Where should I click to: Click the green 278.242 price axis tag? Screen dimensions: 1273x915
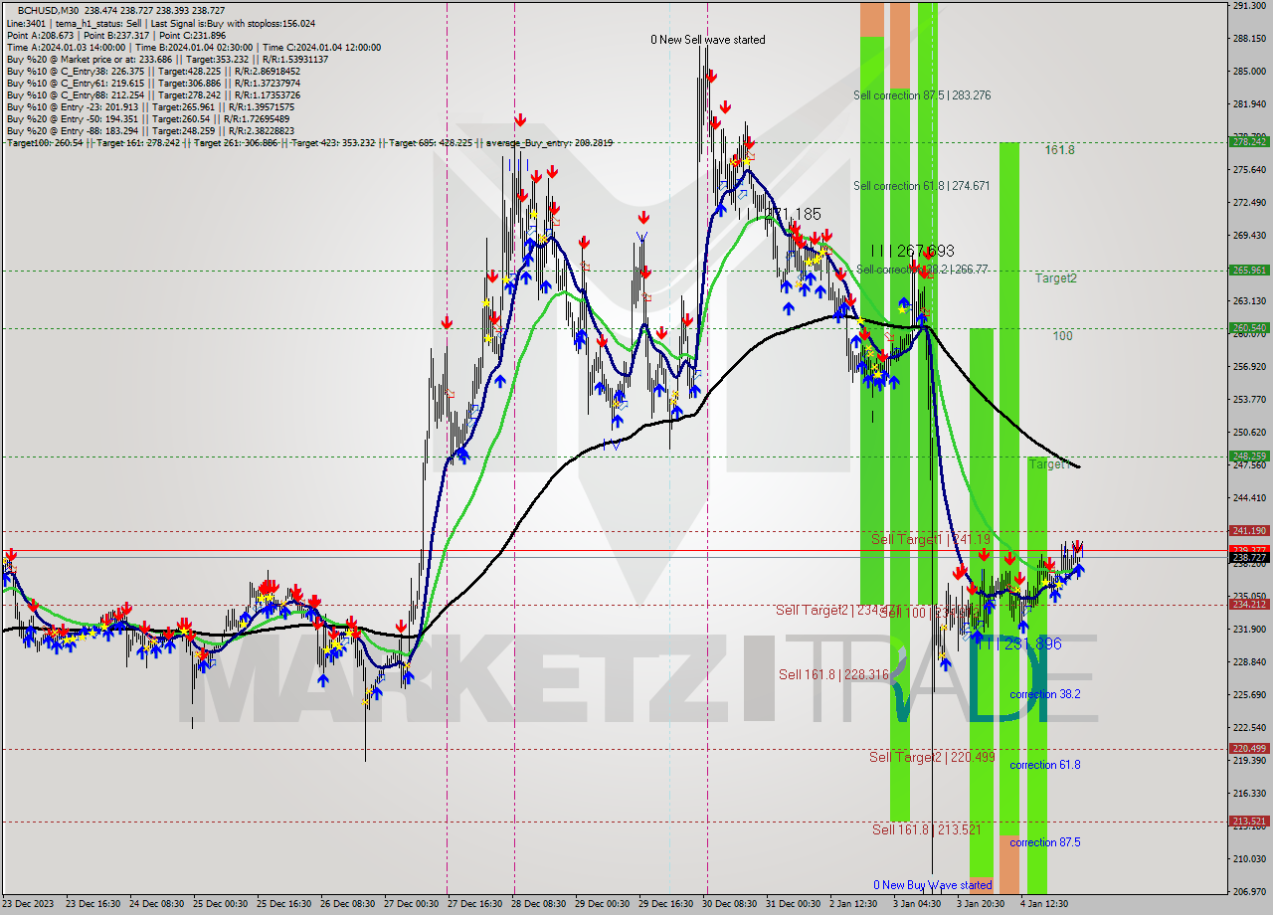point(1249,141)
